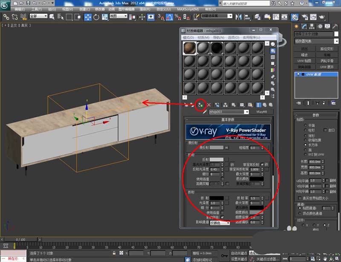
Task: Click Assign Material to Selection icon
Action: pyautogui.click(x=200, y=105)
